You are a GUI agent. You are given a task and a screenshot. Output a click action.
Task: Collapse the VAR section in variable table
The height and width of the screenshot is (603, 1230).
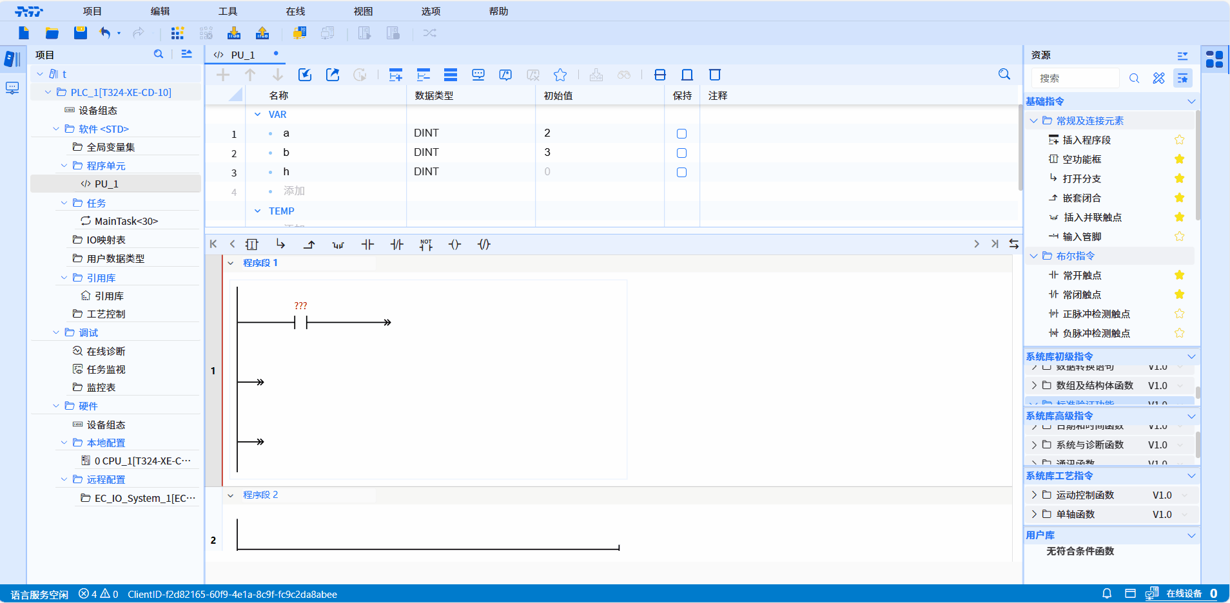258,115
